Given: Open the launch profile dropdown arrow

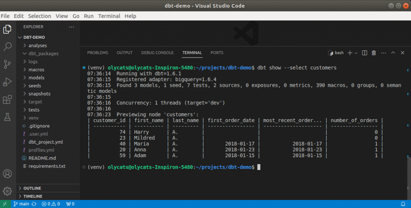Looking at the screenshot, I should (x=356, y=53).
